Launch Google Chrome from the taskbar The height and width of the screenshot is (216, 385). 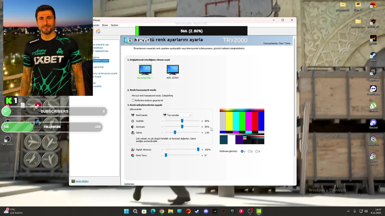(162, 211)
